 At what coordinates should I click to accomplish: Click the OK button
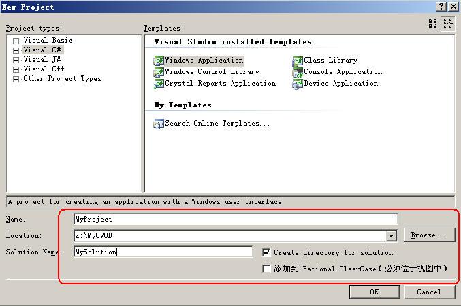point(375,292)
